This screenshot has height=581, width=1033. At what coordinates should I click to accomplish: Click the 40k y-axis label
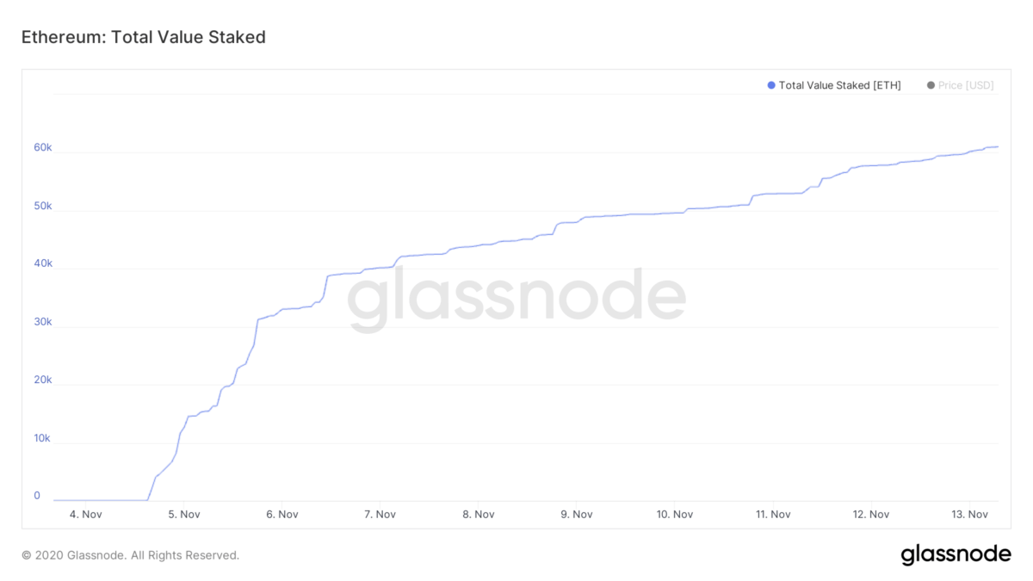point(43,263)
